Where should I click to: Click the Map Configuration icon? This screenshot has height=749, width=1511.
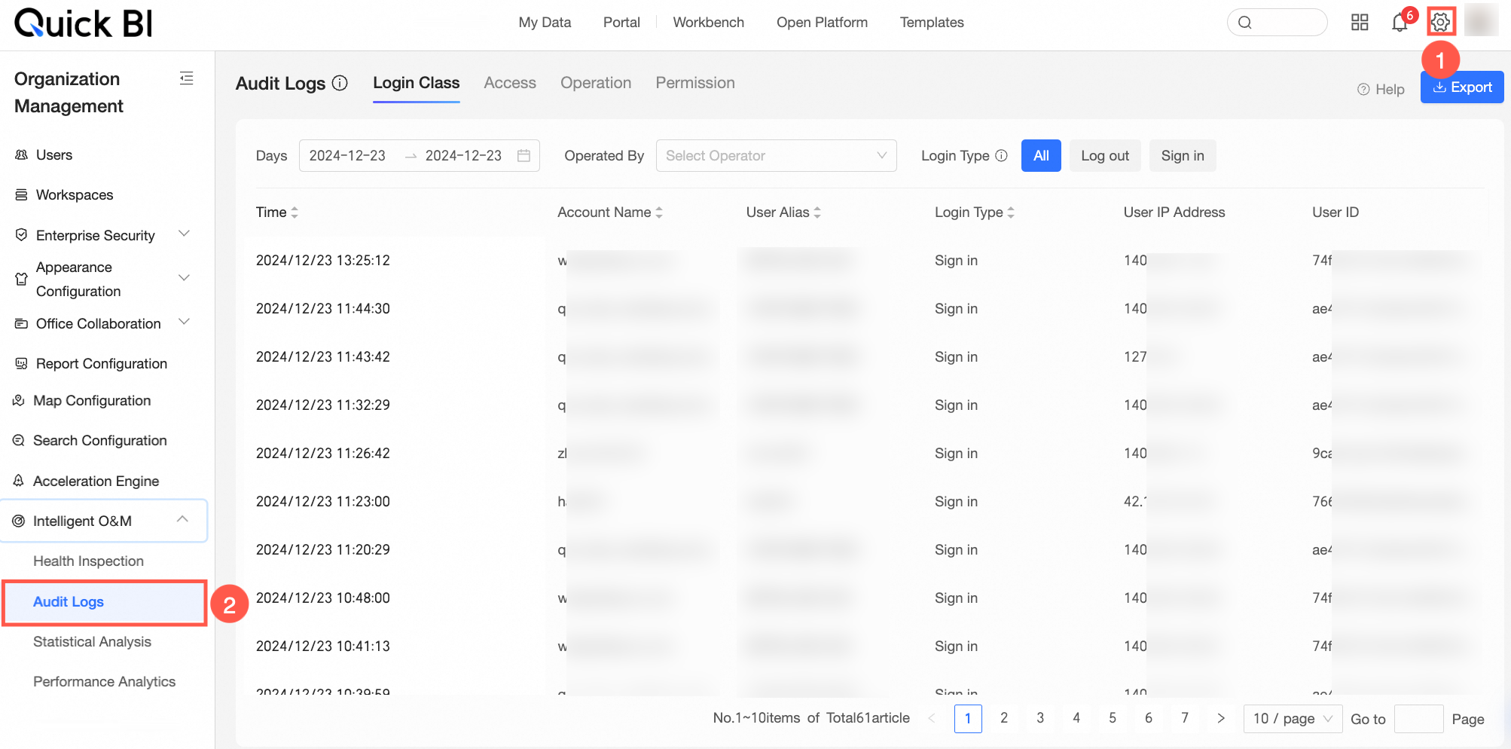click(x=19, y=400)
